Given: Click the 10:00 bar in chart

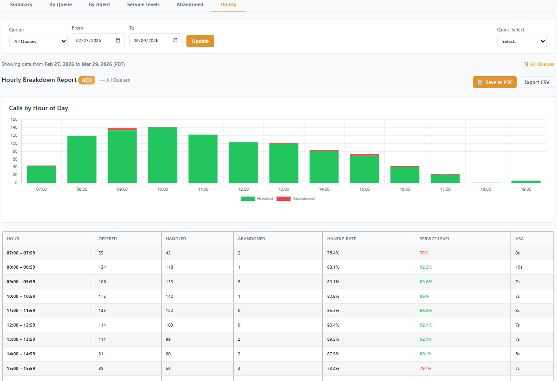Looking at the screenshot, I should 162,155.
